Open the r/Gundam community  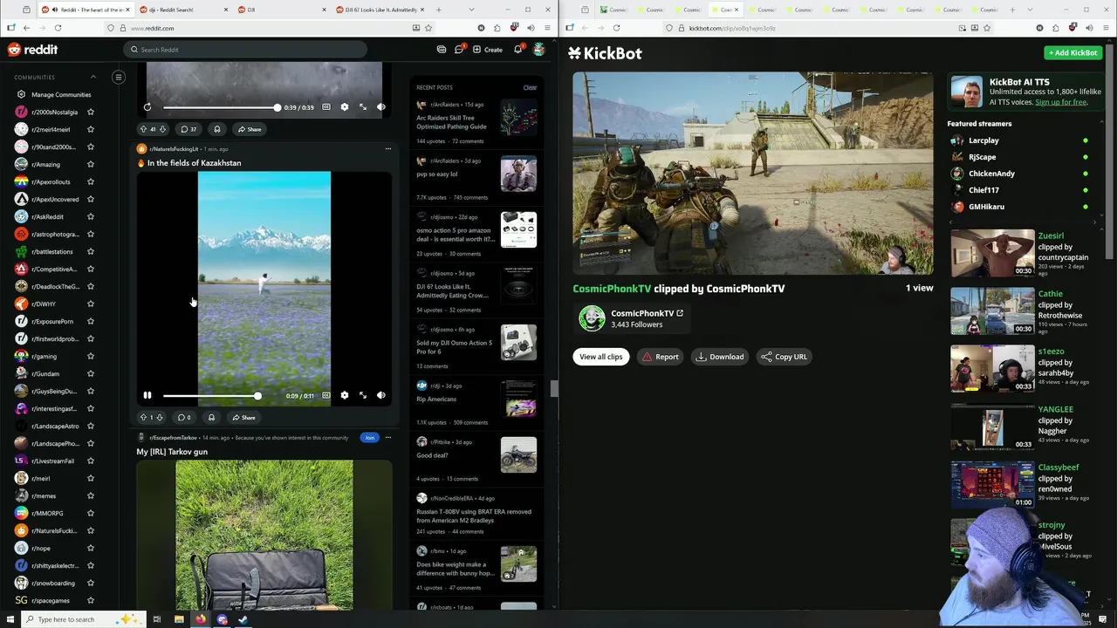click(x=44, y=373)
